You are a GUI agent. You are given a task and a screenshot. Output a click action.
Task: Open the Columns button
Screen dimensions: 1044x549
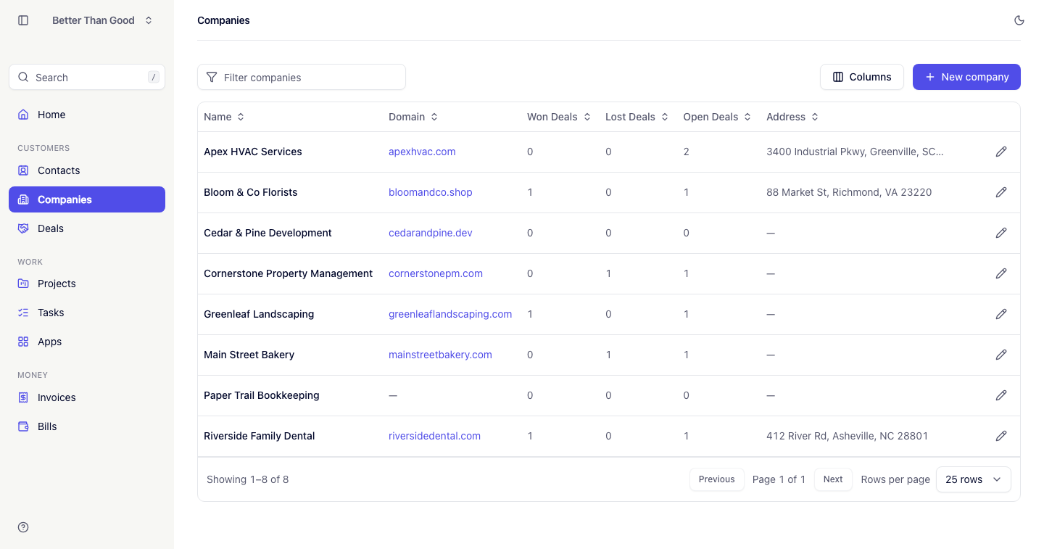861,77
